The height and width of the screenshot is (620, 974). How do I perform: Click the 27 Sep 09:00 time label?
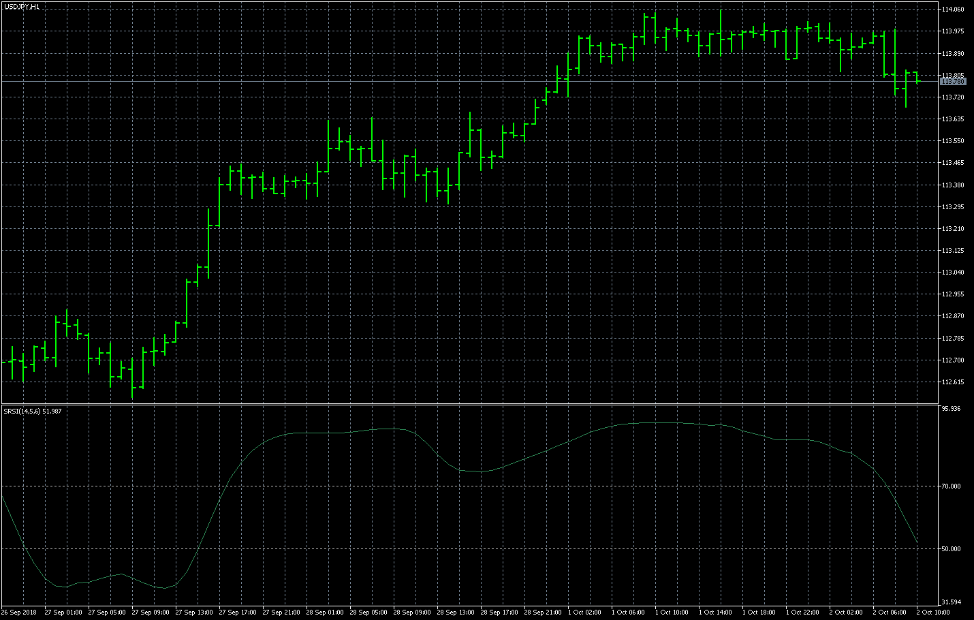coord(151,613)
